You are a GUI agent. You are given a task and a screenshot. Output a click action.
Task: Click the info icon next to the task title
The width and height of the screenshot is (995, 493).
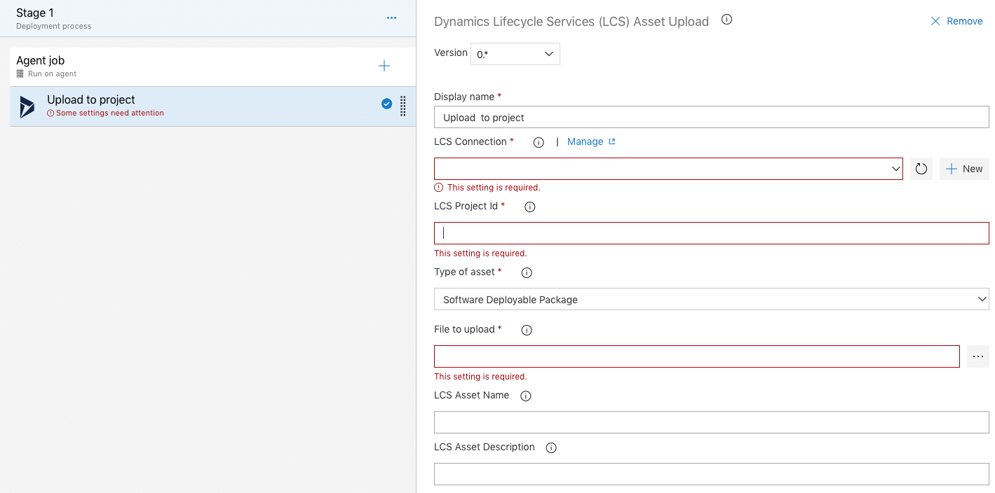(726, 20)
